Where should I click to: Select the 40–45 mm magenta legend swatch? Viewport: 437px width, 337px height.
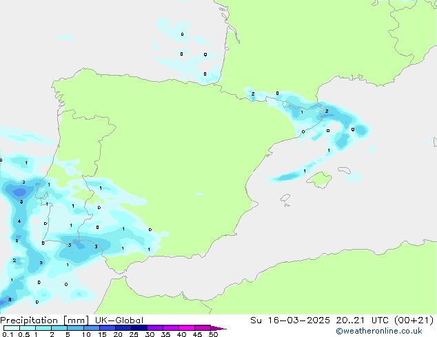coord(187,328)
